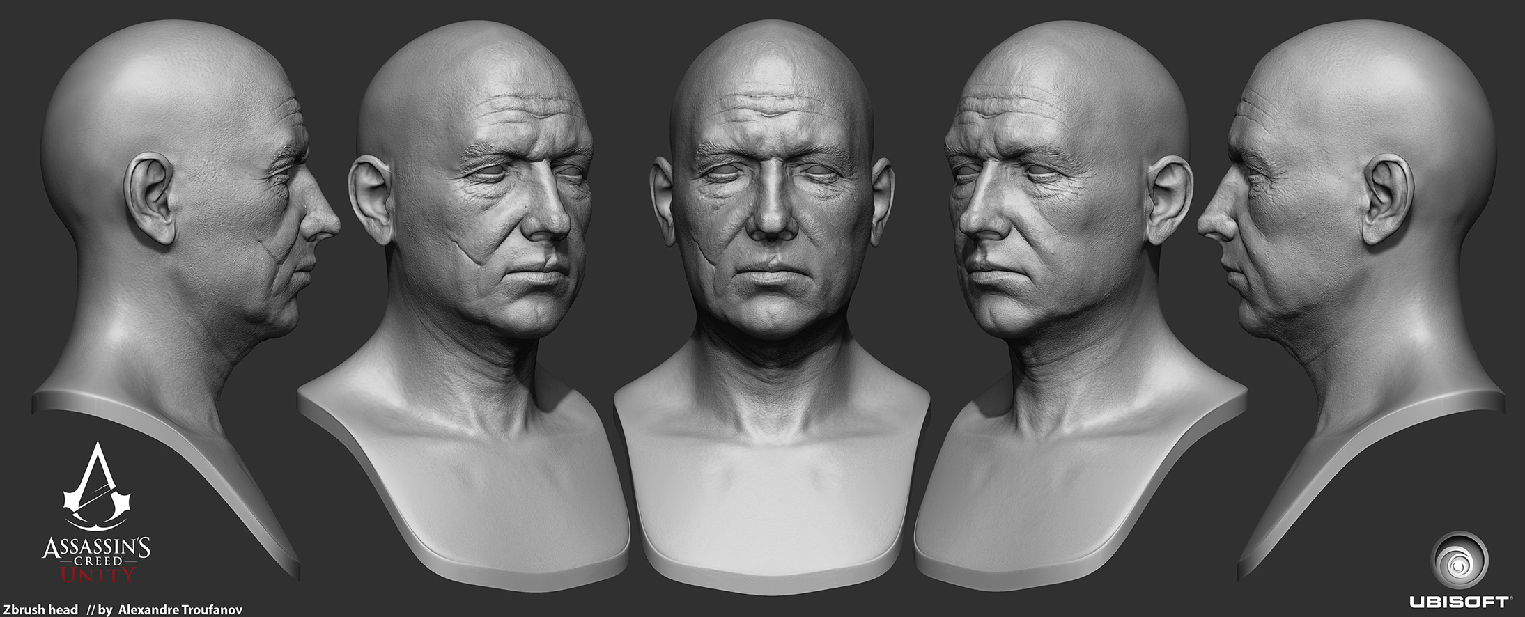1525x617 pixels.
Task: Click the Assassin's Creed Unity insignia icon
Action: 96,486
